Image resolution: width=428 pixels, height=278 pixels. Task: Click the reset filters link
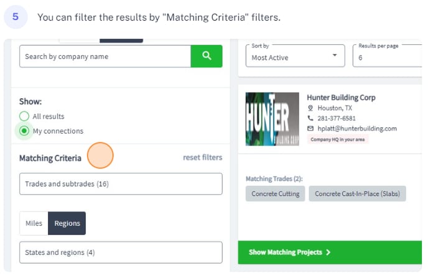pyautogui.click(x=203, y=157)
